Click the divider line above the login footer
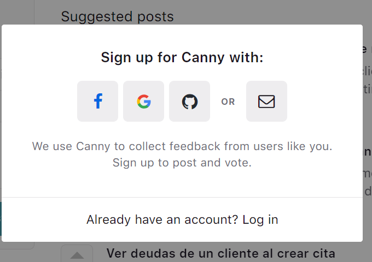Image resolution: width=372 pixels, height=262 pixels. 182,197
